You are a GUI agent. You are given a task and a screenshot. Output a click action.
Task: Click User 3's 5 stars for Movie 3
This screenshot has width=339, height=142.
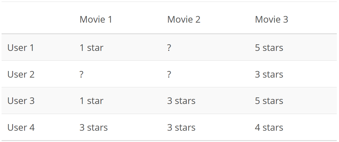click(x=269, y=101)
